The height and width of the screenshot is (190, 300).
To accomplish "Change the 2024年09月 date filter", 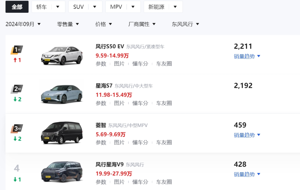I will (23, 24).
